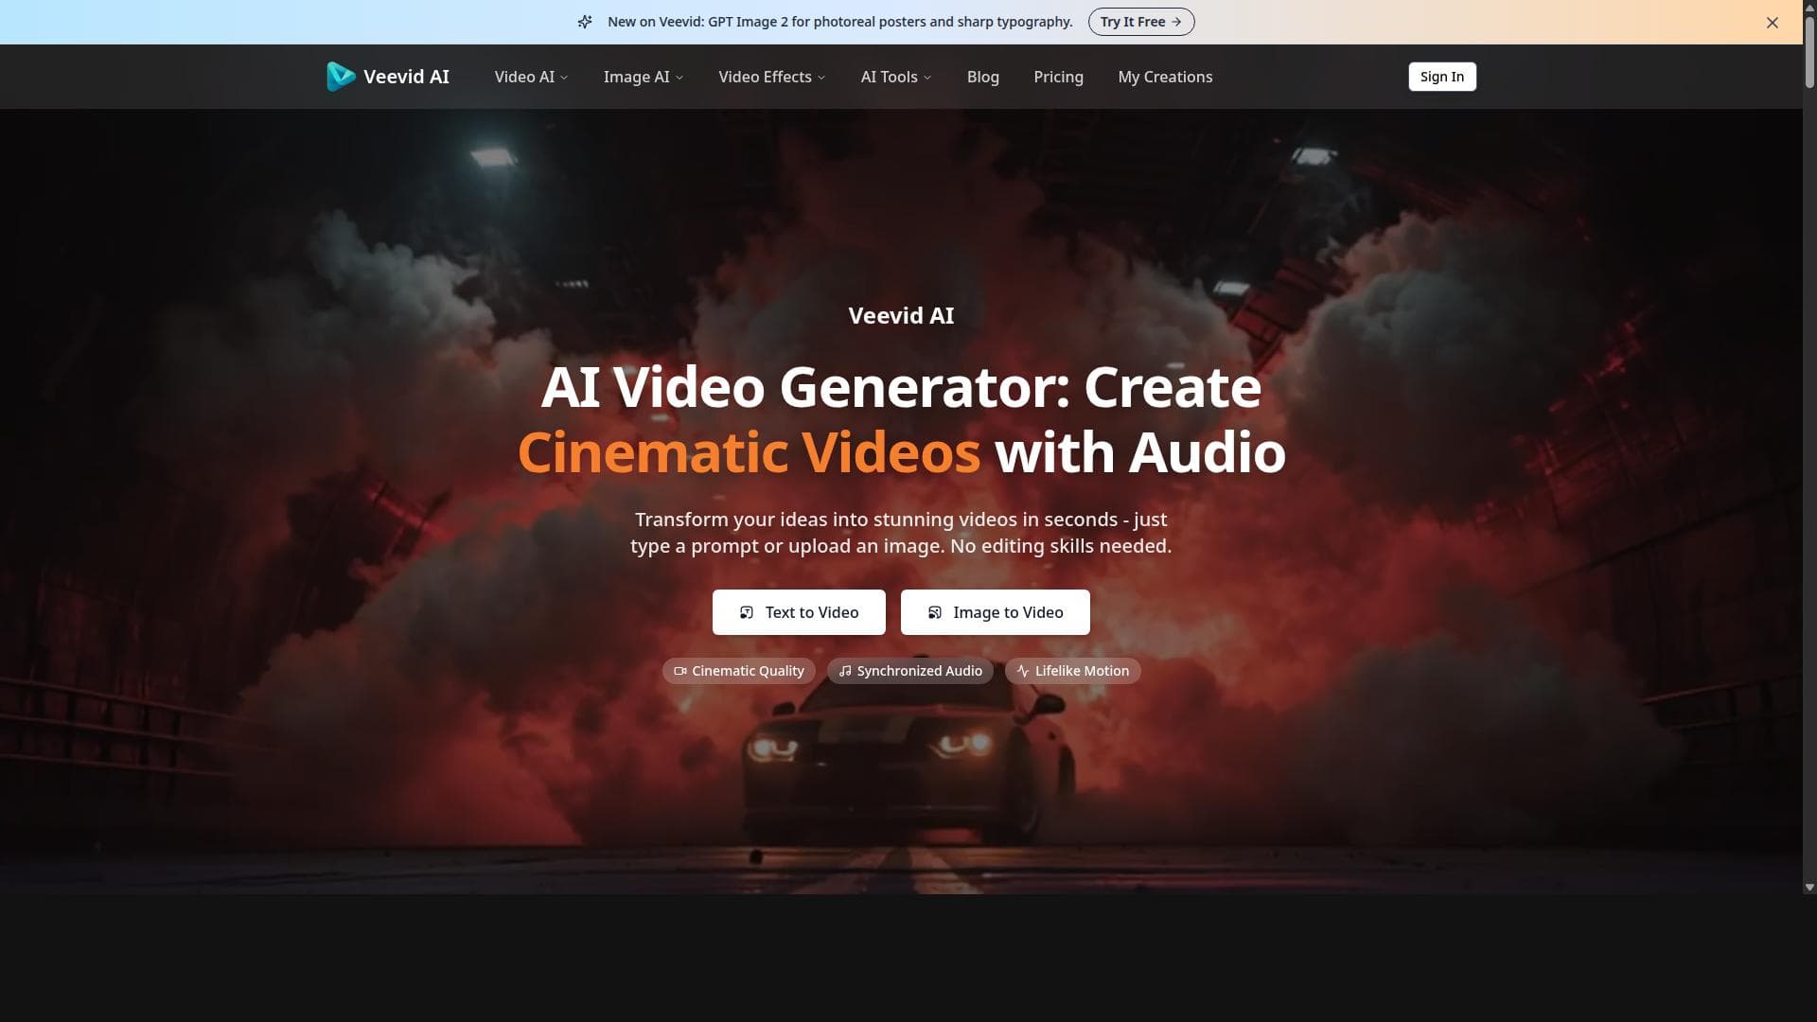The height and width of the screenshot is (1022, 1817).
Task: Click the page scrollbar up arrow
Action: click(x=1809, y=7)
